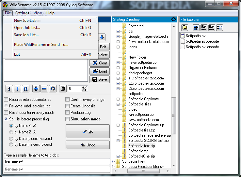Click the counter up-down arrows button
The image size is (241, 177).
84,88
